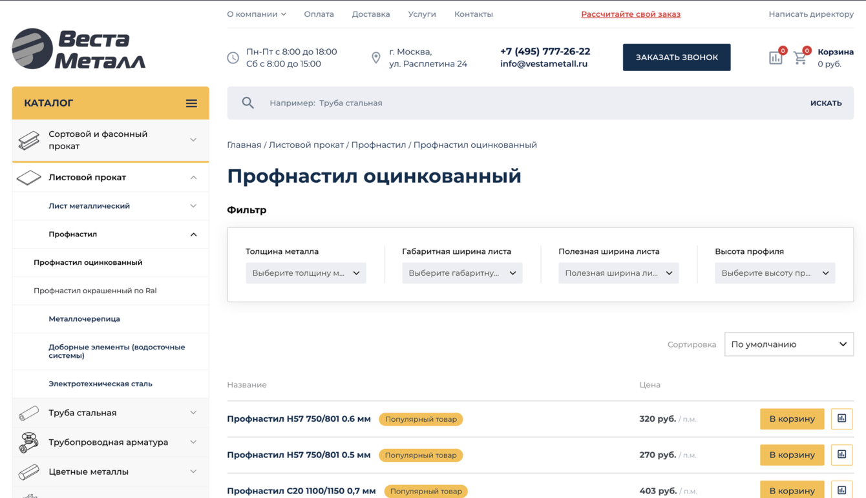
Task: Open product Профнастил С20 1100/1150 0,7 мм
Action: [x=301, y=491]
